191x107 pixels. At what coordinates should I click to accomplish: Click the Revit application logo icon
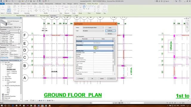point(1,1)
